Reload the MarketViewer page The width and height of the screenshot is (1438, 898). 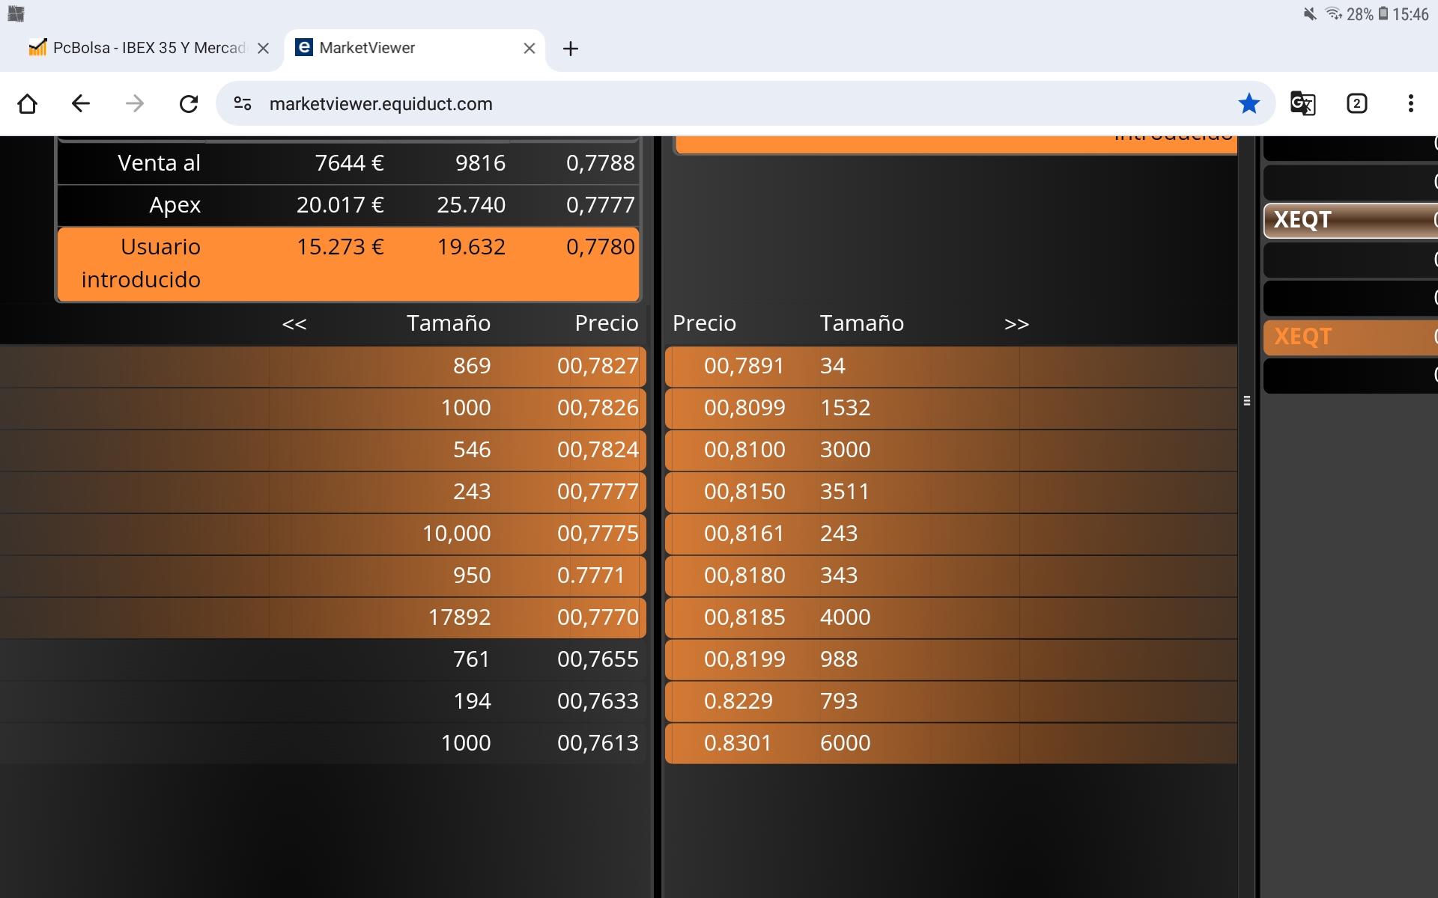[189, 103]
